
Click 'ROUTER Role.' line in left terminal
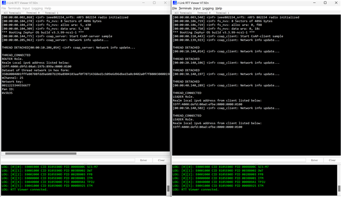point(12,59)
